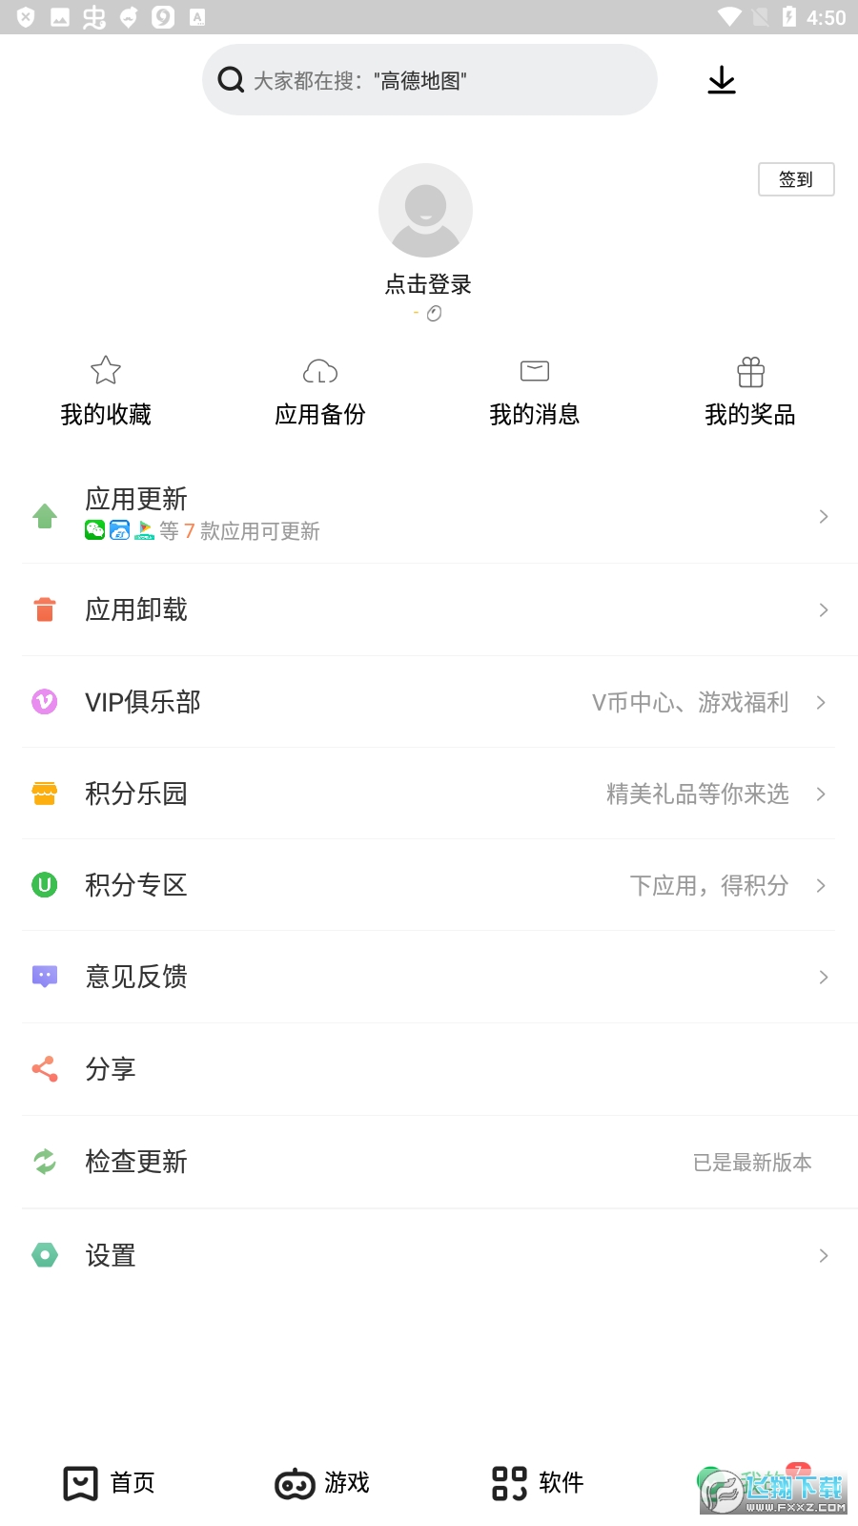The width and height of the screenshot is (858, 1526).
Task: Open the download manager arrow icon
Action: tap(722, 80)
